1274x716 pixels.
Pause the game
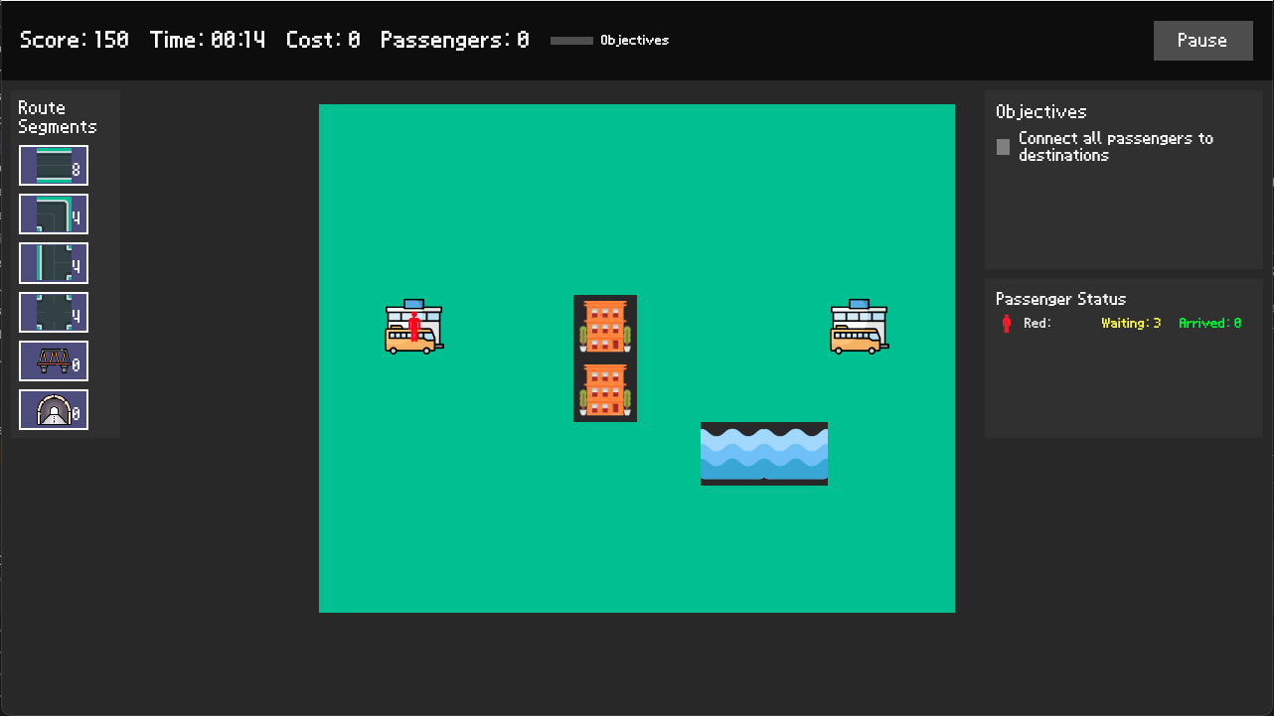click(x=1202, y=41)
